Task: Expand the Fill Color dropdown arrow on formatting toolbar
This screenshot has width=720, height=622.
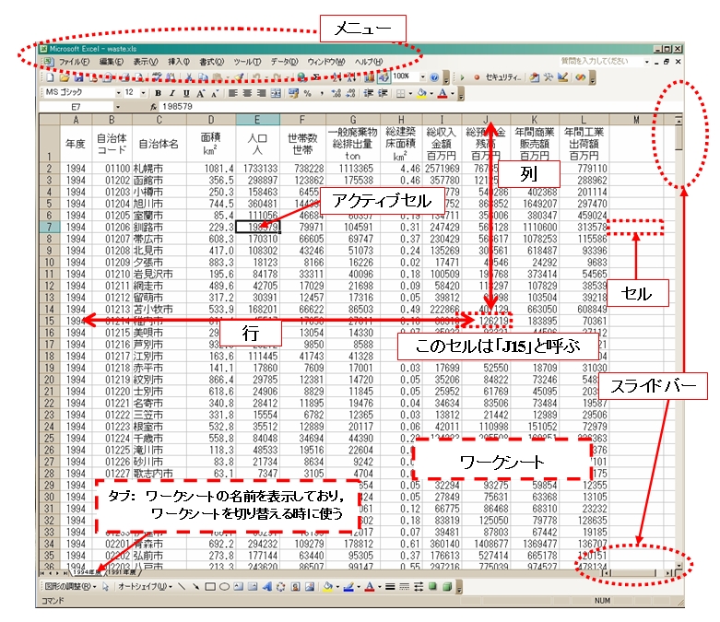Action: pos(431,93)
